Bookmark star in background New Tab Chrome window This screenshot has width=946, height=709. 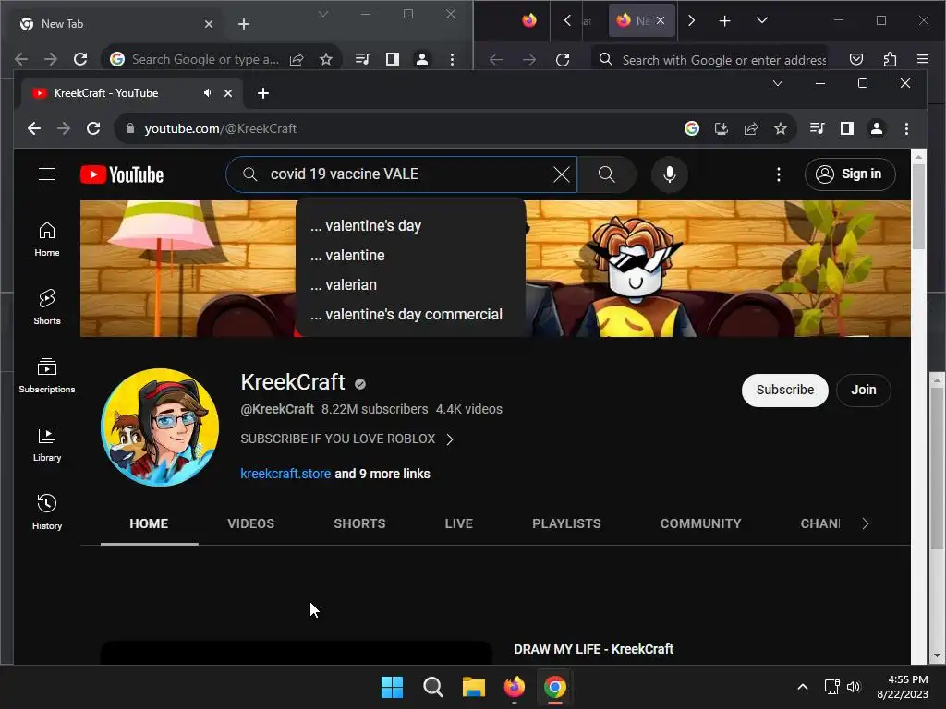pos(326,59)
